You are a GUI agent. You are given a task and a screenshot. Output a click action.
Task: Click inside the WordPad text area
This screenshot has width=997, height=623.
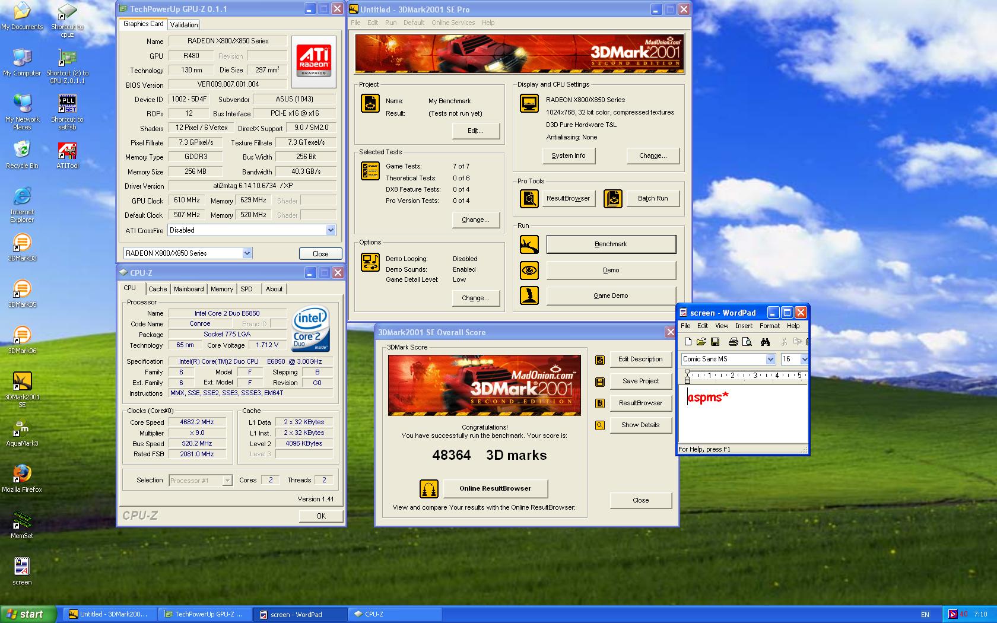pos(743,414)
